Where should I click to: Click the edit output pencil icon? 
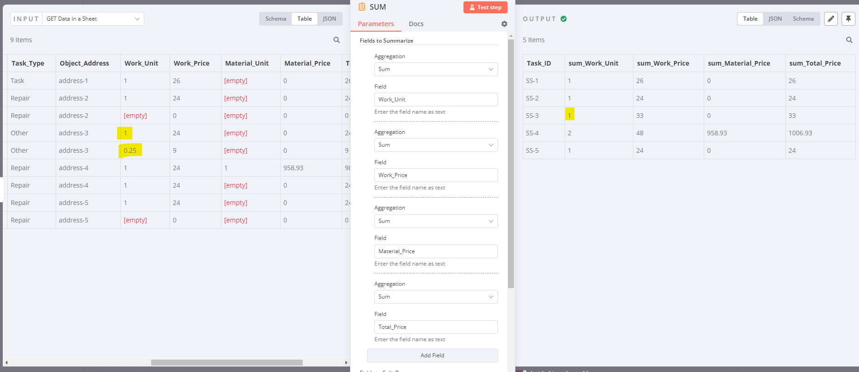(x=831, y=19)
